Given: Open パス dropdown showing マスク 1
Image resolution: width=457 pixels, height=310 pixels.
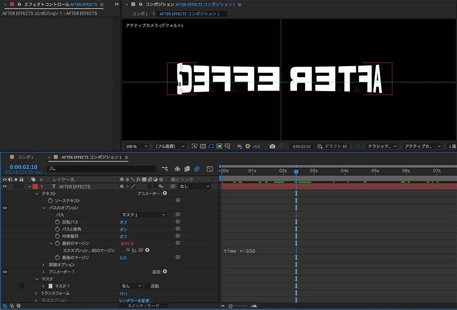Looking at the screenshot, I should click(143, 215).
